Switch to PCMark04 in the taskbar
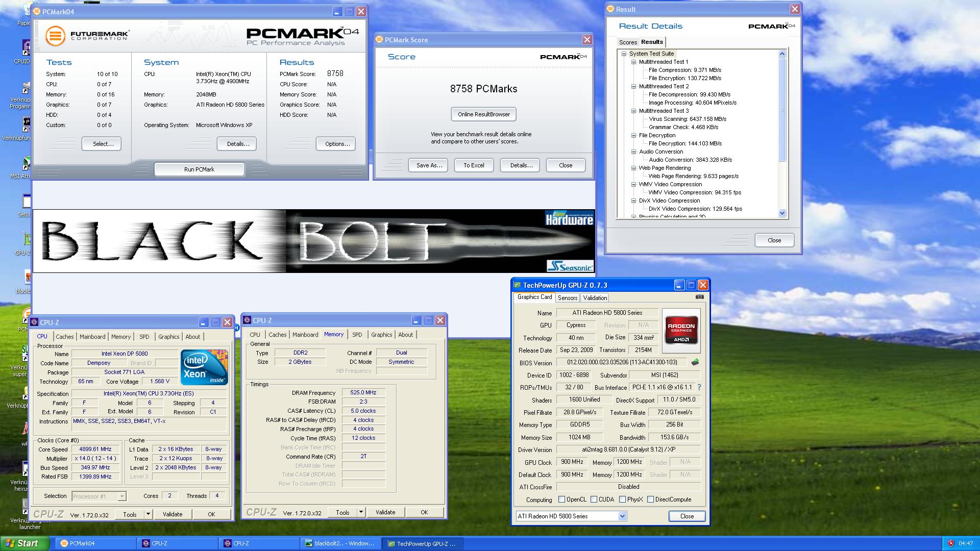 96,543
